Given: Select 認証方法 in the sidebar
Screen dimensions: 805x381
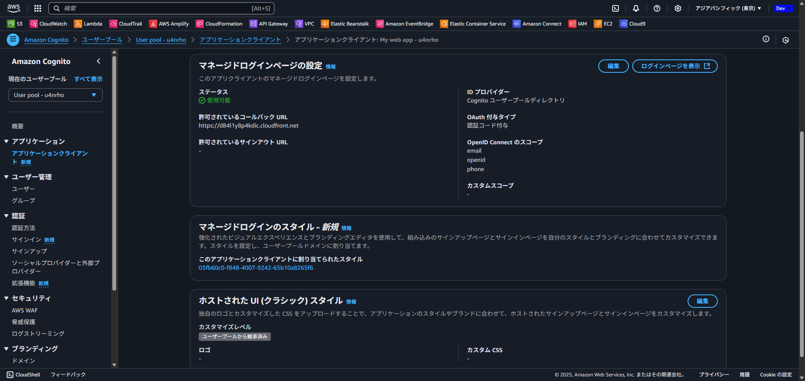Looking at the screenshot, I should tap(23, 228).
